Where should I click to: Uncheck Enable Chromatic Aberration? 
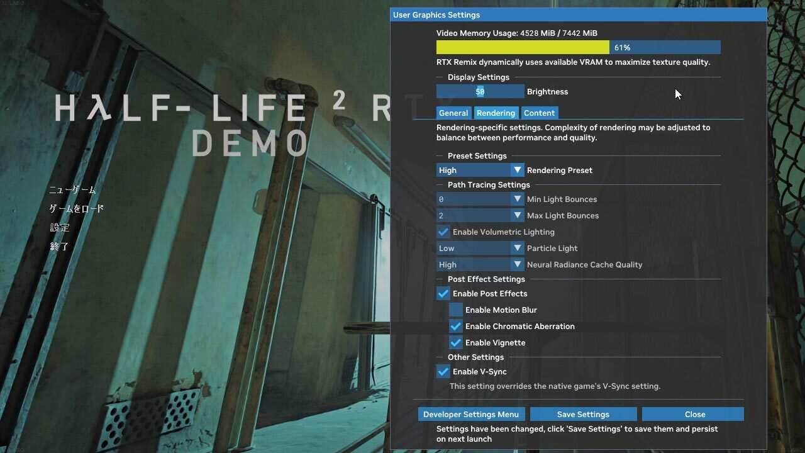(x=456, y=327)
